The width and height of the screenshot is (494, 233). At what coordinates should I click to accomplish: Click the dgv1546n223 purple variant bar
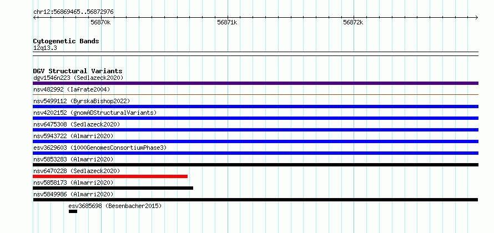tap(255, 83)
